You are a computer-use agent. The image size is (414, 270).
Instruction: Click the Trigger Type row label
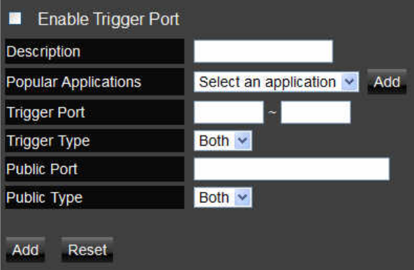coord(95,141)
